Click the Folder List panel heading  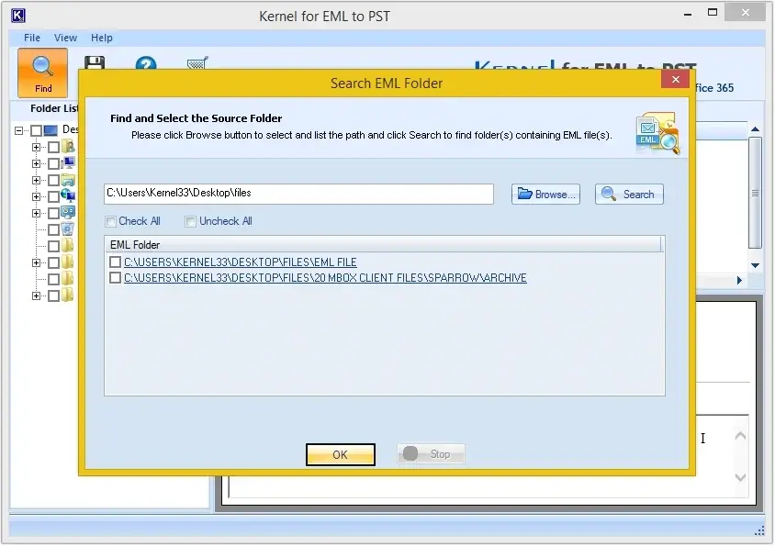(x=54, y=108)
